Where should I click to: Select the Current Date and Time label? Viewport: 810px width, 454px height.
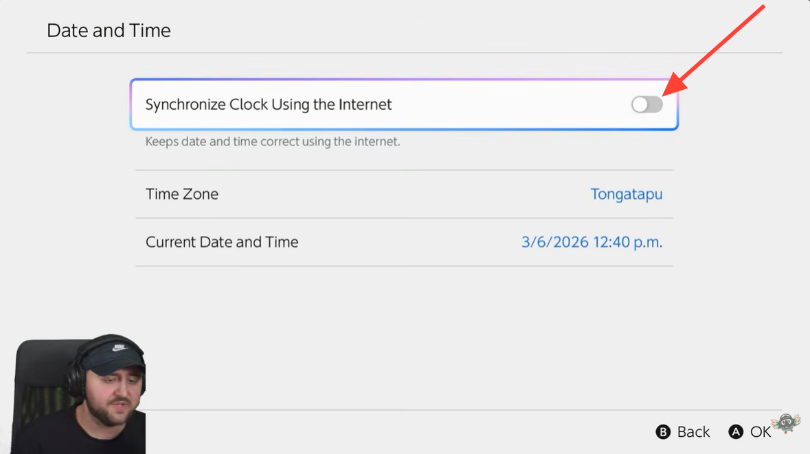click(222, 242)
